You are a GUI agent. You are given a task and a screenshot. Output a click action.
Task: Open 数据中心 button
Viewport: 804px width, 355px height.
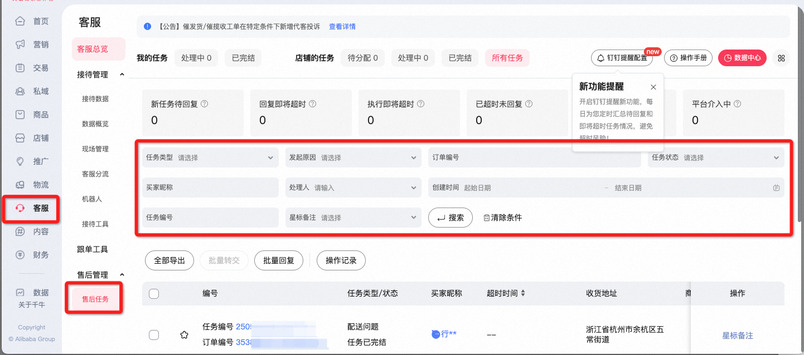tap(742, 58)
